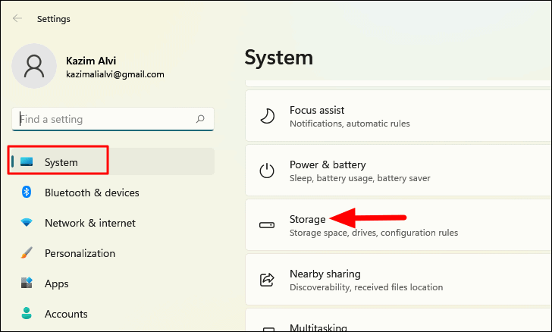Click the back arrow in Settings header
Image resolution: width=552 pixels, height=332 pixels.
pyautogui.click(x=17, y=18)
